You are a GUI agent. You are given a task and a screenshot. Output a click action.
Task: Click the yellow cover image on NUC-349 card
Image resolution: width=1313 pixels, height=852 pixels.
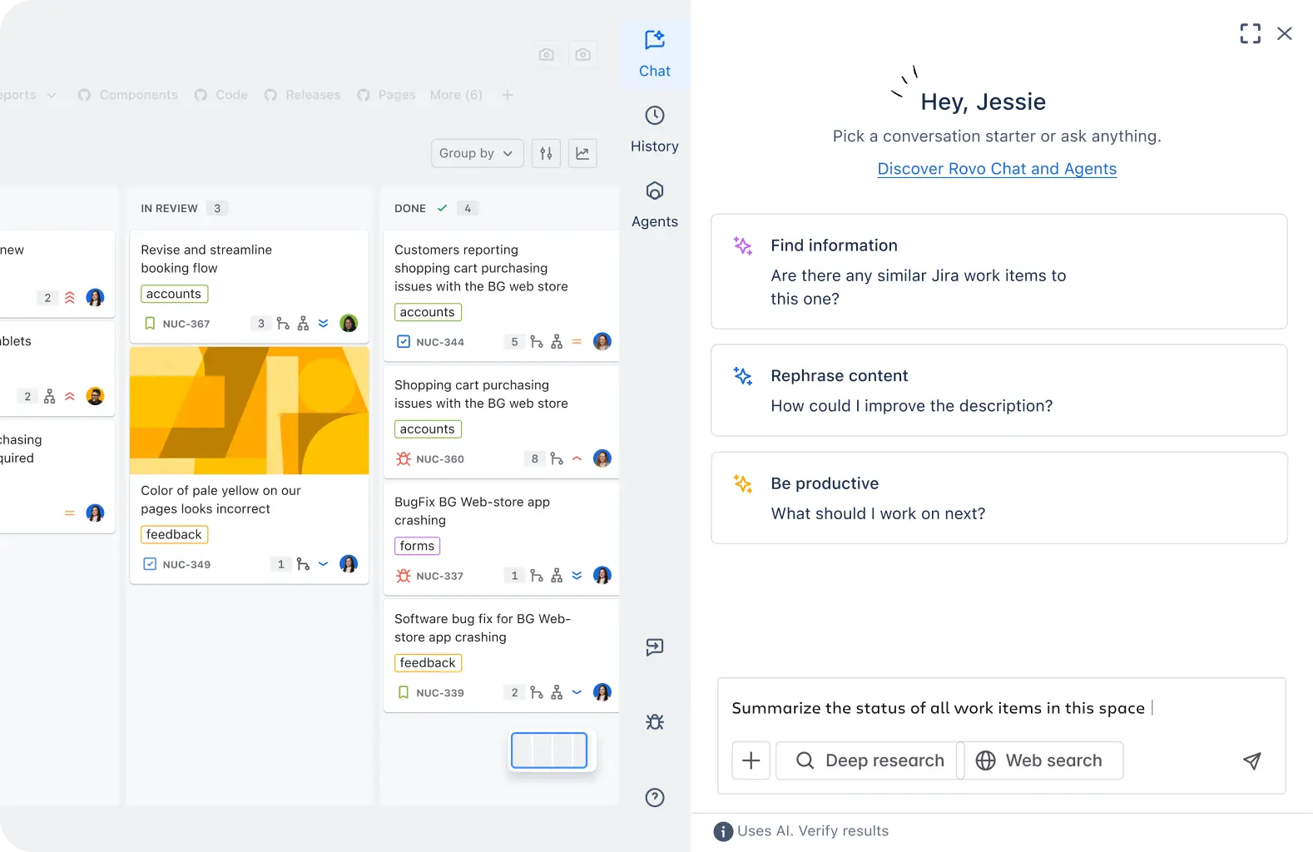click(249, 410)
